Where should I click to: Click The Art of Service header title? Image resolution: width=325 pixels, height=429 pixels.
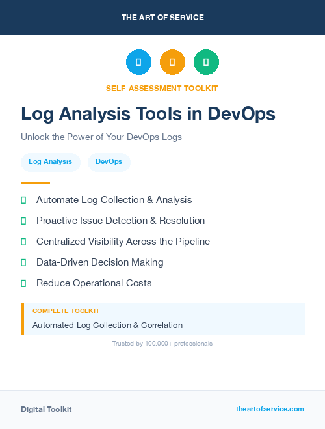coord(162,18)
